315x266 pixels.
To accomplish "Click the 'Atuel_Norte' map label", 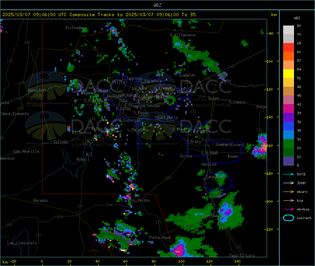I will [166, 117].
